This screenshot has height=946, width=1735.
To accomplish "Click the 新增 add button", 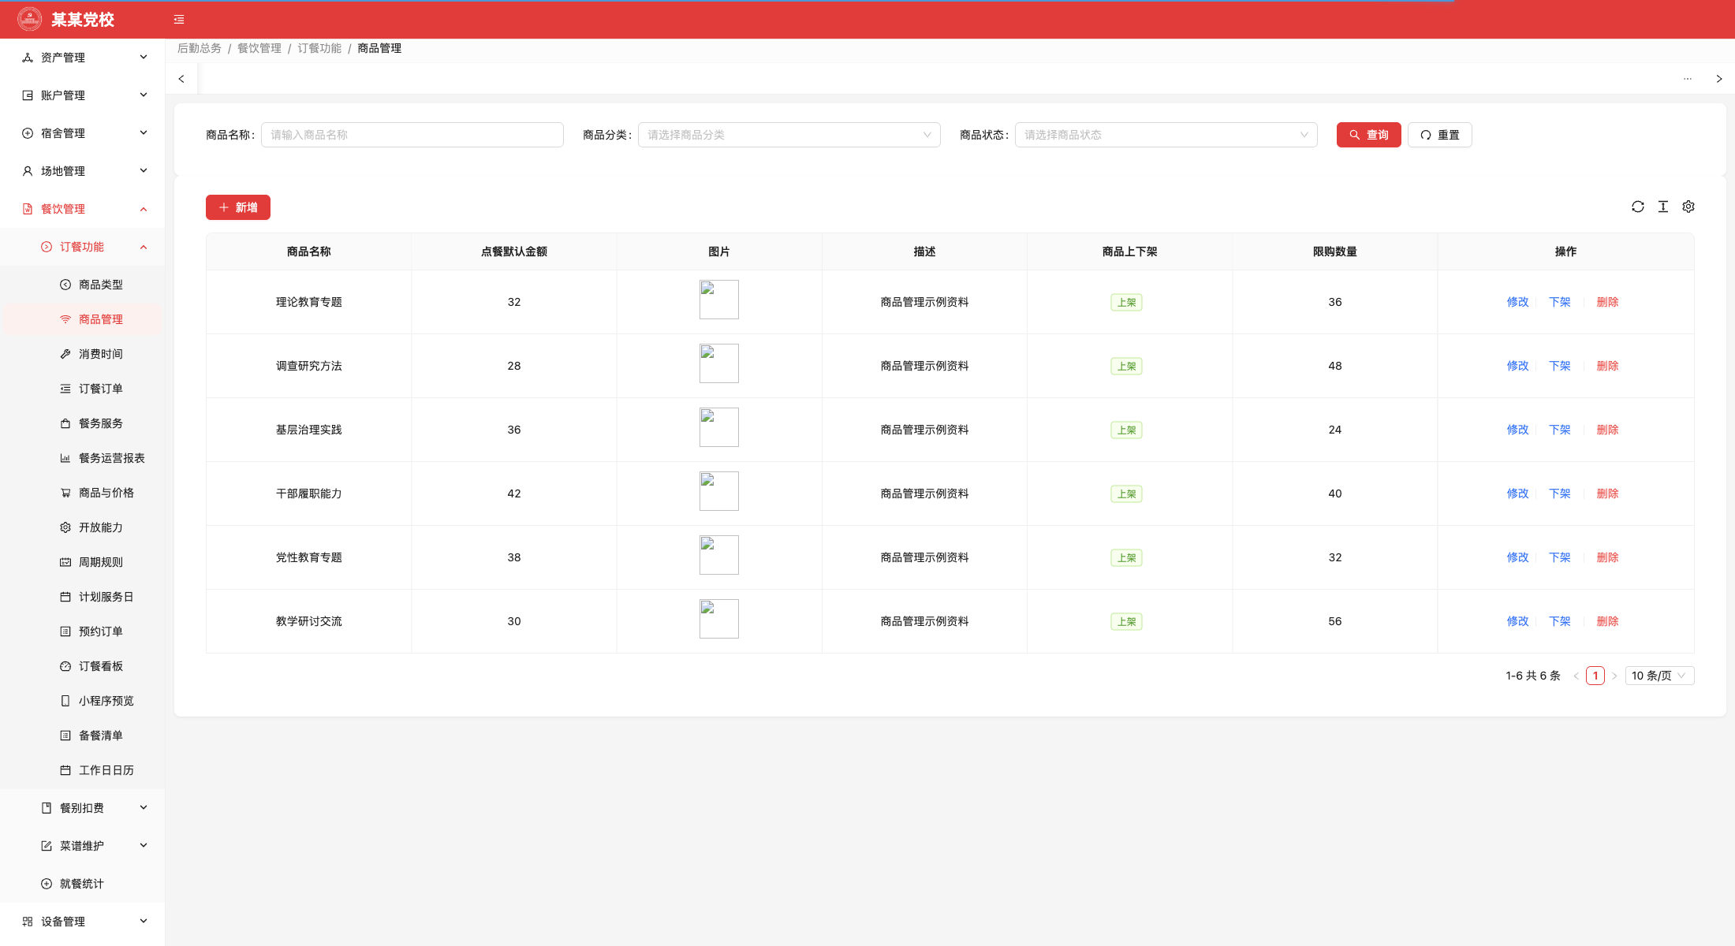I will pos(238,207).
